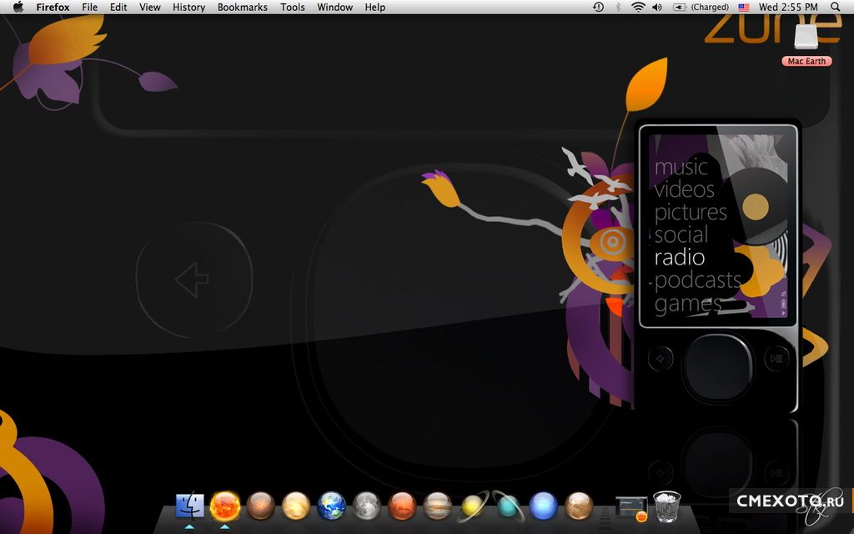Viewport: 854px width, 534px height.
Task: Expand the battery Charged status menu
Action: pyautogui.click(x=701, y=7)
